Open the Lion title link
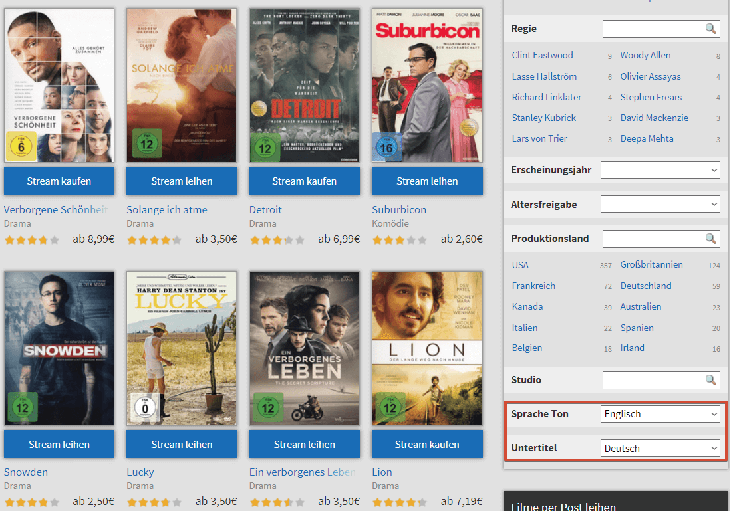731x511 pixels. 382,472
